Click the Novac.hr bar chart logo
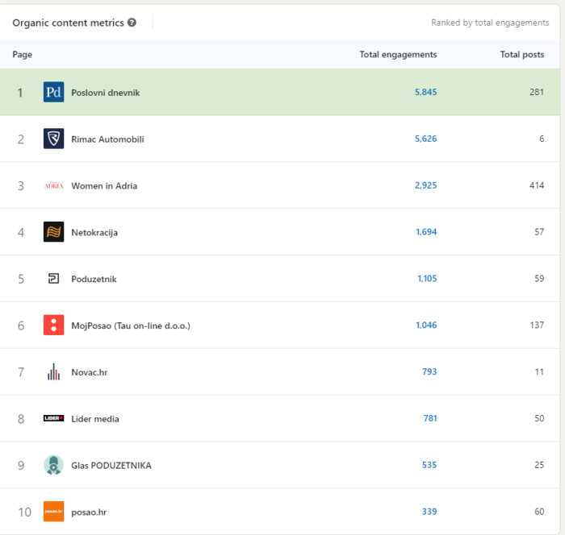Screen dimensions: 565x535 point(53,371)
